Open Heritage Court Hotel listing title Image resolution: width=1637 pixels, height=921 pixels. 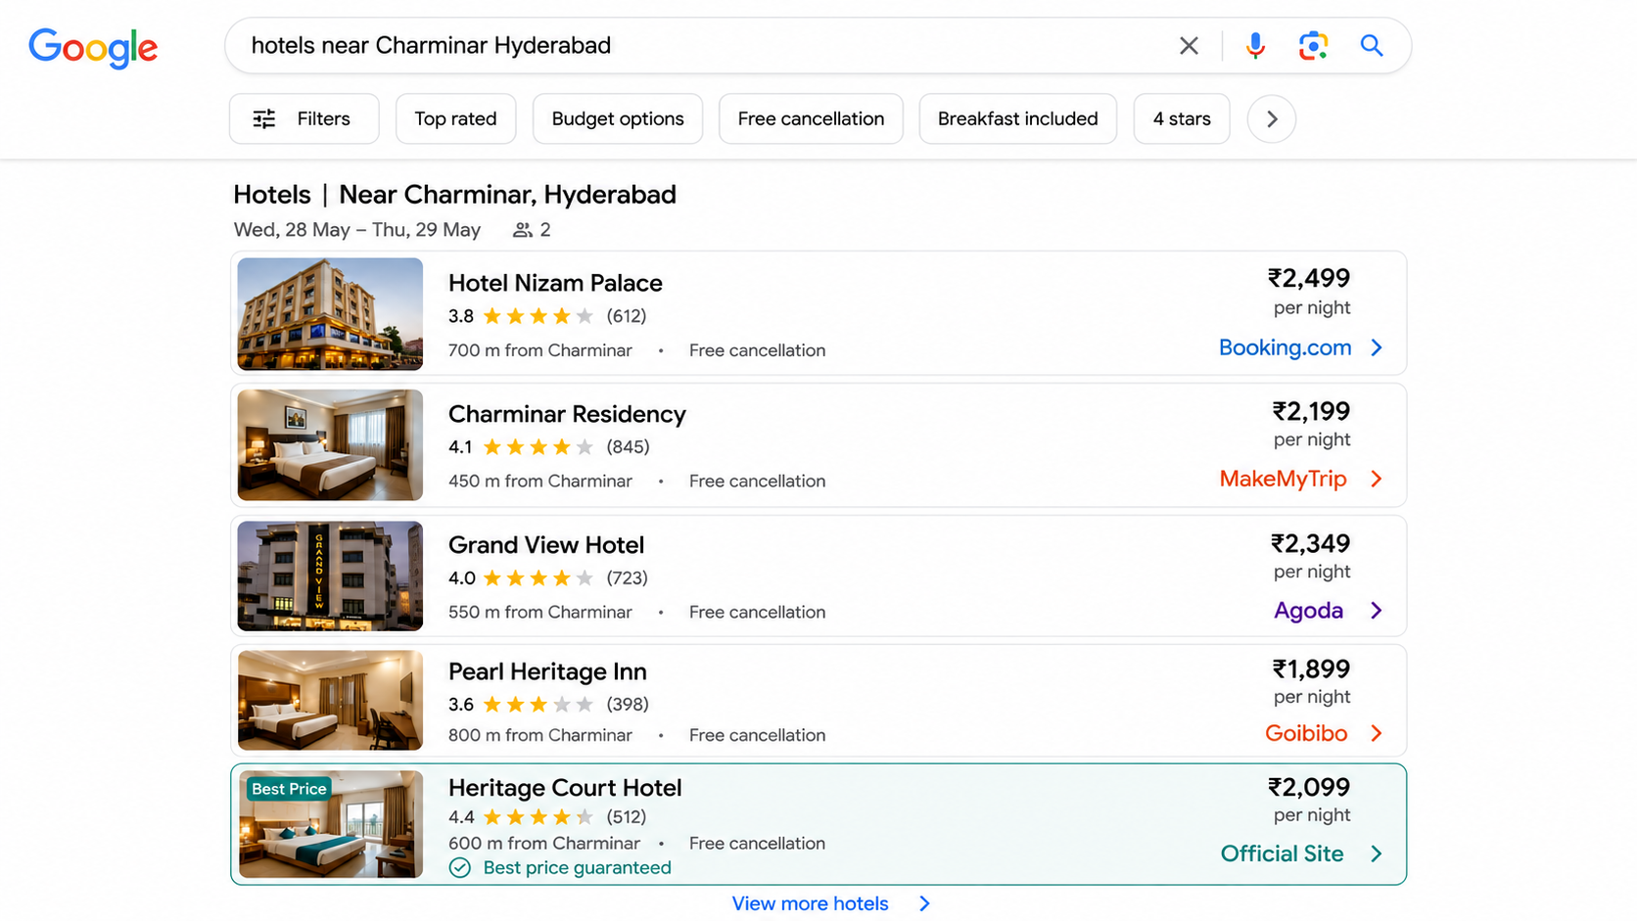[x=565, y=788]
